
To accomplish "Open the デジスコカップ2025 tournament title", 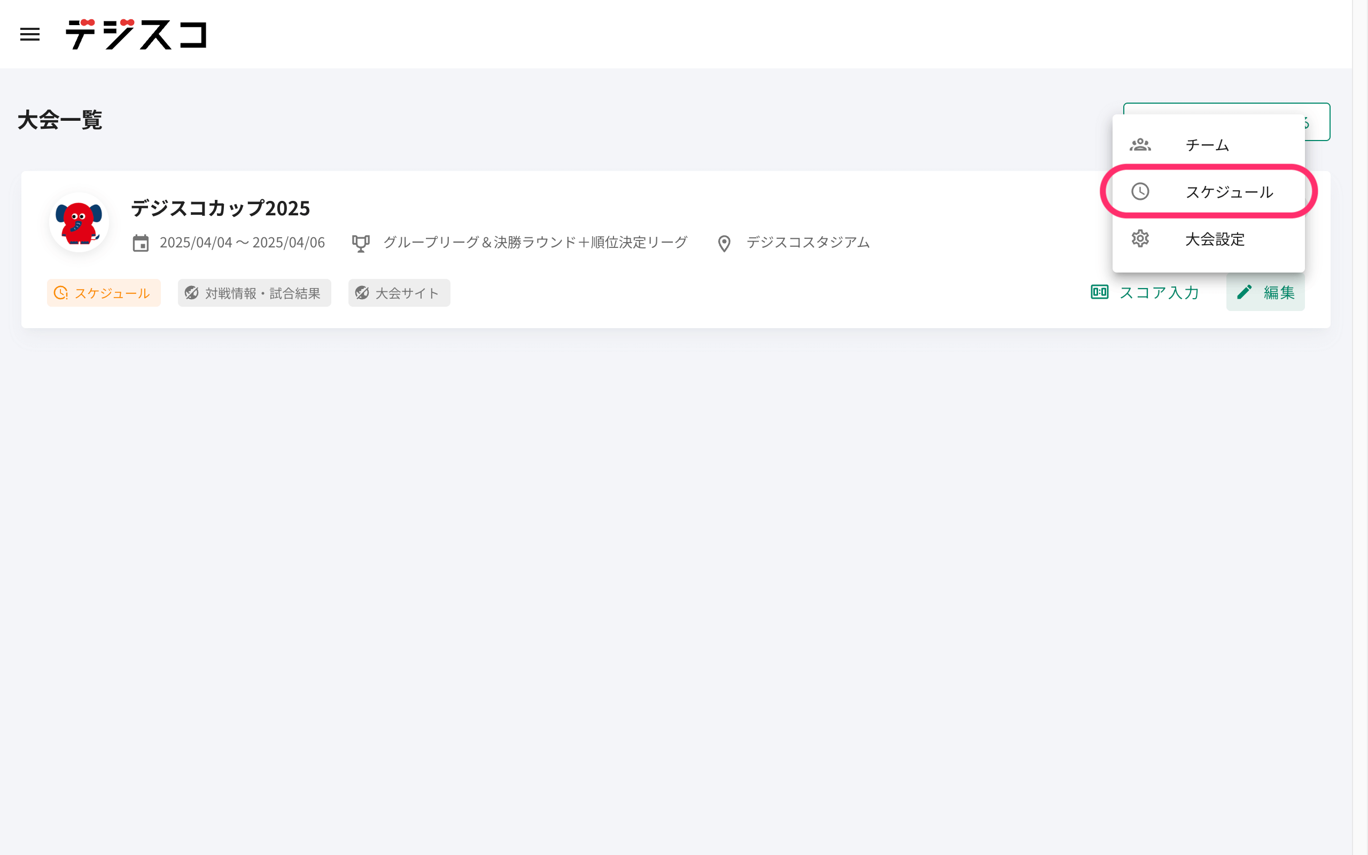I will pyautogui.click(x=221, y=208).
